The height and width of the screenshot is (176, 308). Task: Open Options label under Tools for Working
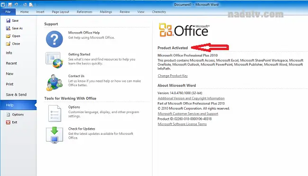pyautogui.click(x=74, y=107)
